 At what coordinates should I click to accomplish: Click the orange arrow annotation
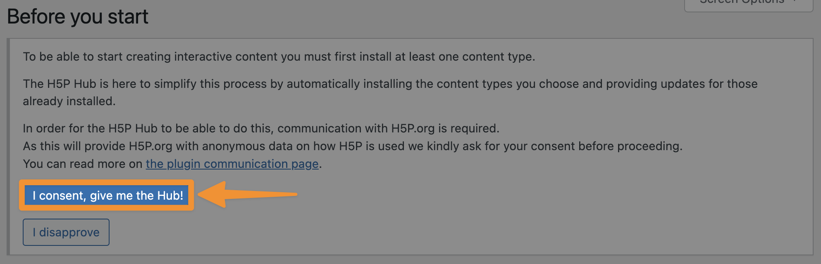tap(247, 194)
